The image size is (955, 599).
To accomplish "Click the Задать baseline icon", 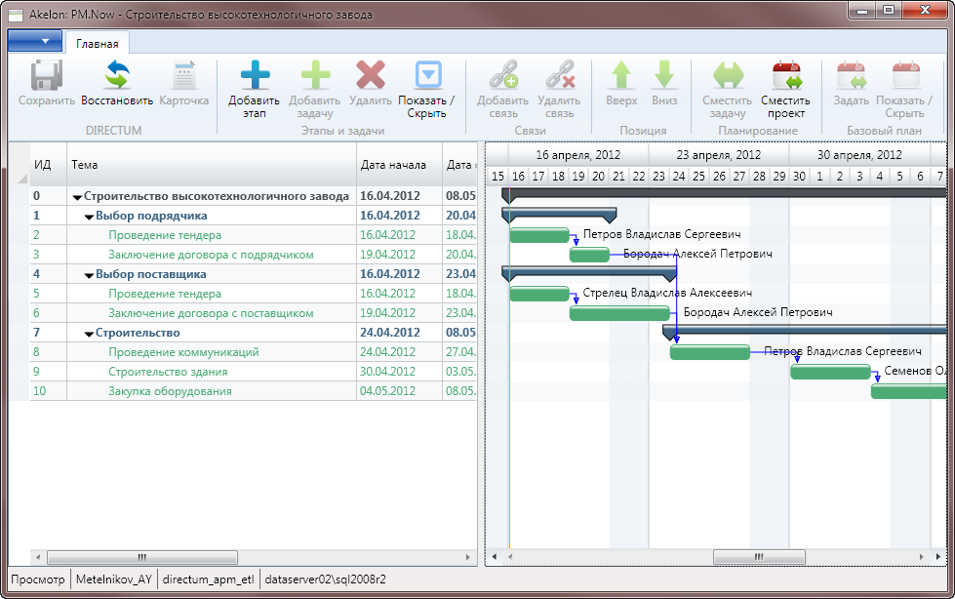I will 851,75.
